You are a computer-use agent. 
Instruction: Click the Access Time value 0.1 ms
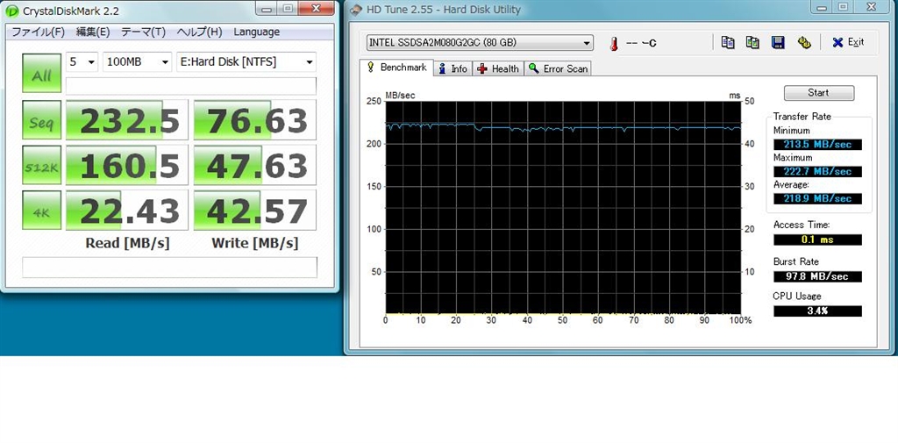click(x=817, y=239)
